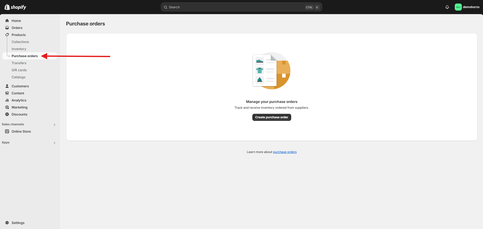Open the demohorzo account menu

(467, 7)
